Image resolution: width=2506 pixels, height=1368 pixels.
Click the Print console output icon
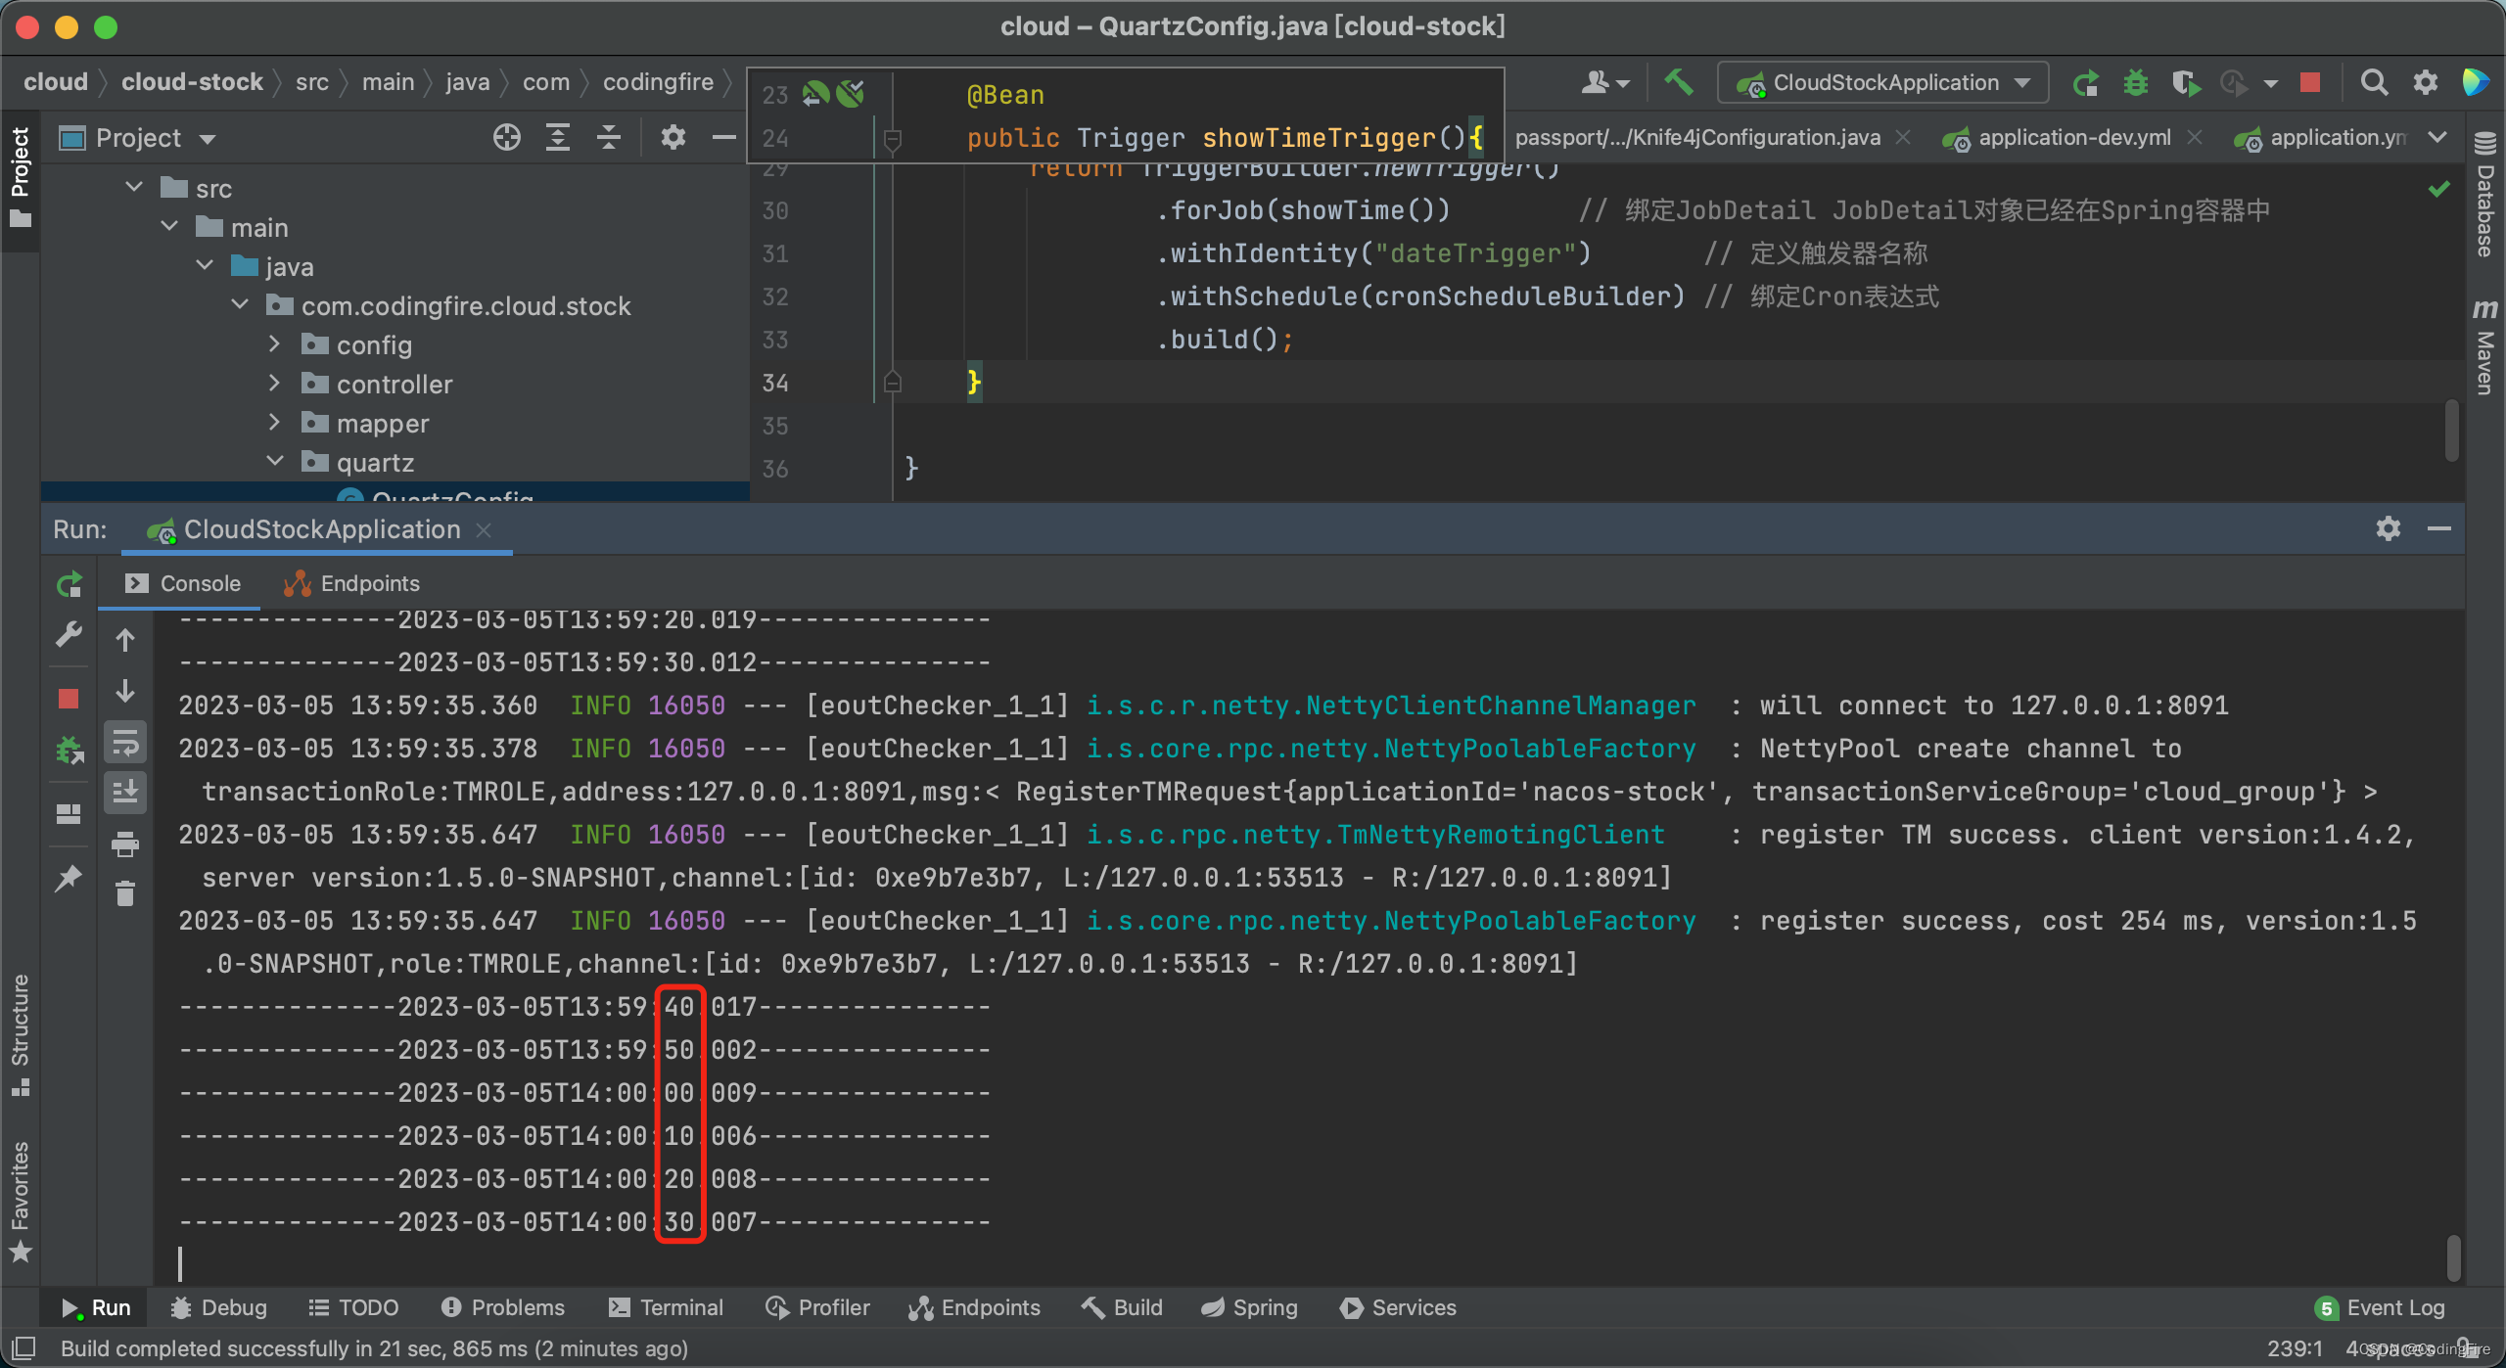(125, 844)
